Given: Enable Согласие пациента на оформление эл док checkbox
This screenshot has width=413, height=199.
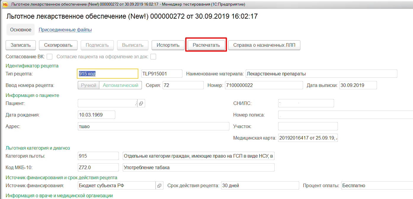Looking at the screenshot, I should click(x=153, y=56).
